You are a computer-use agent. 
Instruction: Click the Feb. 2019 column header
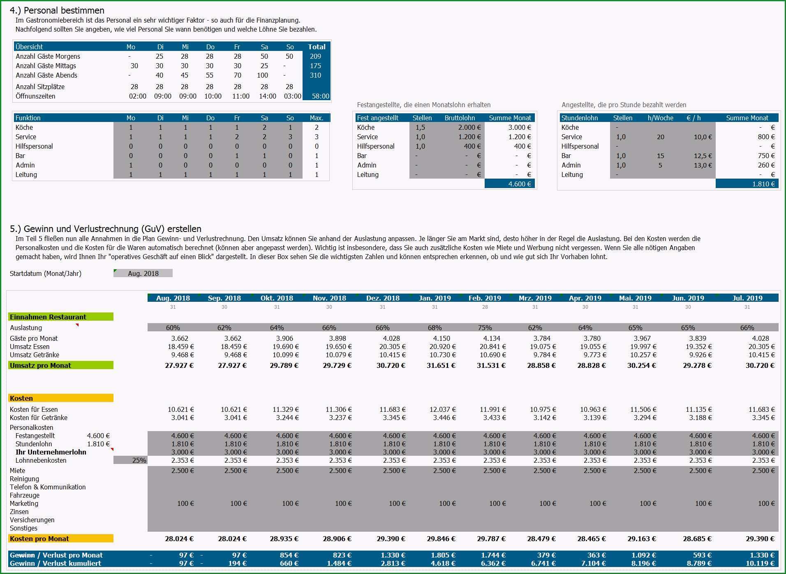pos(485,298)
